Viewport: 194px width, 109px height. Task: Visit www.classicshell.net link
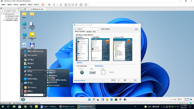coord(79,80)
